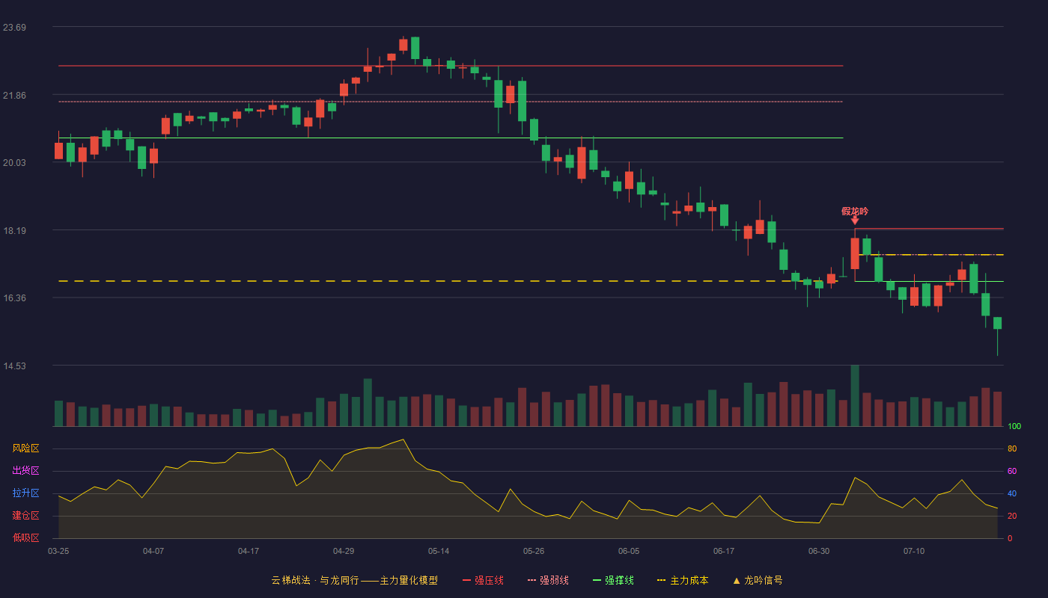The width and height of the screenshot is (1048, 598).
Task: Click the 07-10 date label
Action: (914, 551)
